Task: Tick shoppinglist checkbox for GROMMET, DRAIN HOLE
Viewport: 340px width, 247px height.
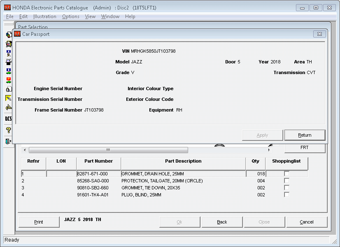Action: [286, 174]
